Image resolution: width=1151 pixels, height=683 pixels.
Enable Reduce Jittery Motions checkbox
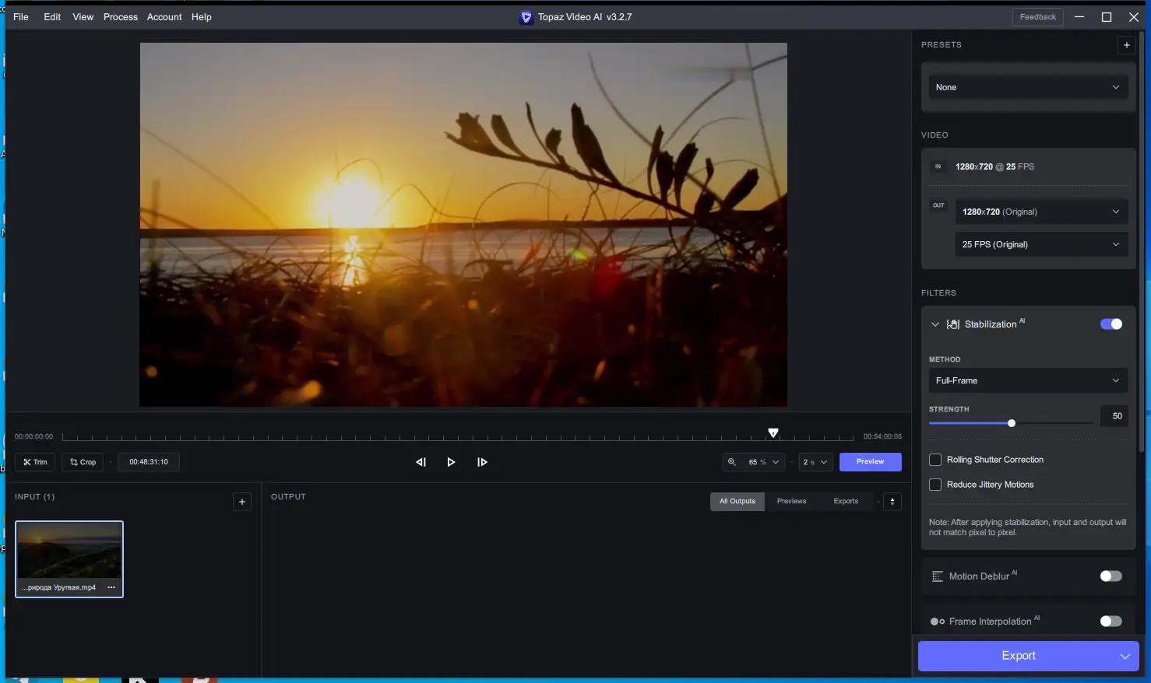[x=935, y=485]
